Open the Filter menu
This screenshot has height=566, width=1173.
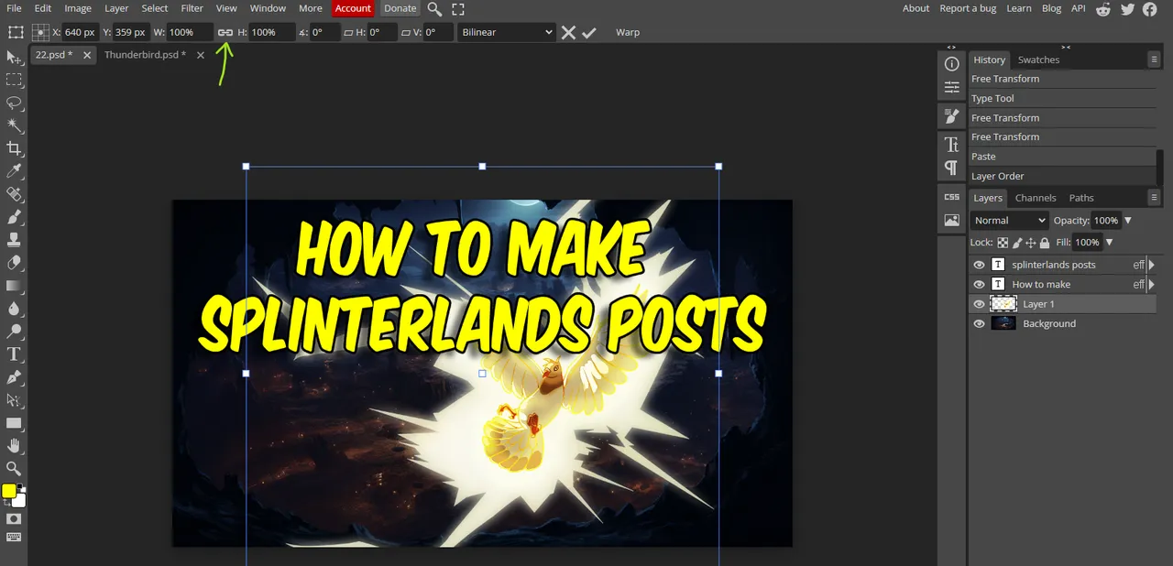pyautogui.click(x=192, y=8)
